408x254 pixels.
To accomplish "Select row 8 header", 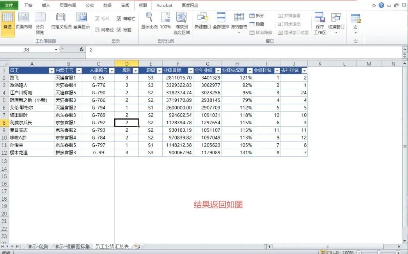I will (x=4, y=123).
